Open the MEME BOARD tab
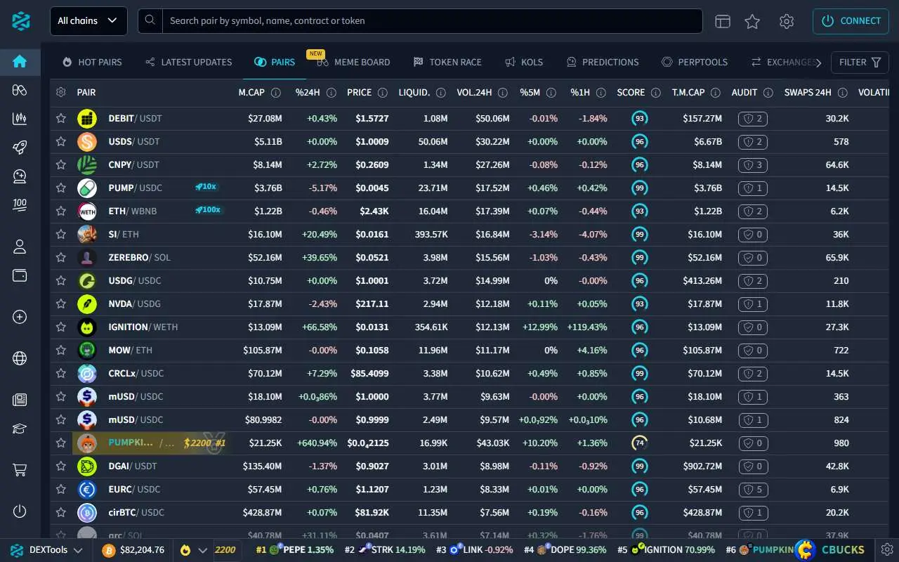Viewport: 899px width, 562px height. point(353,62)
